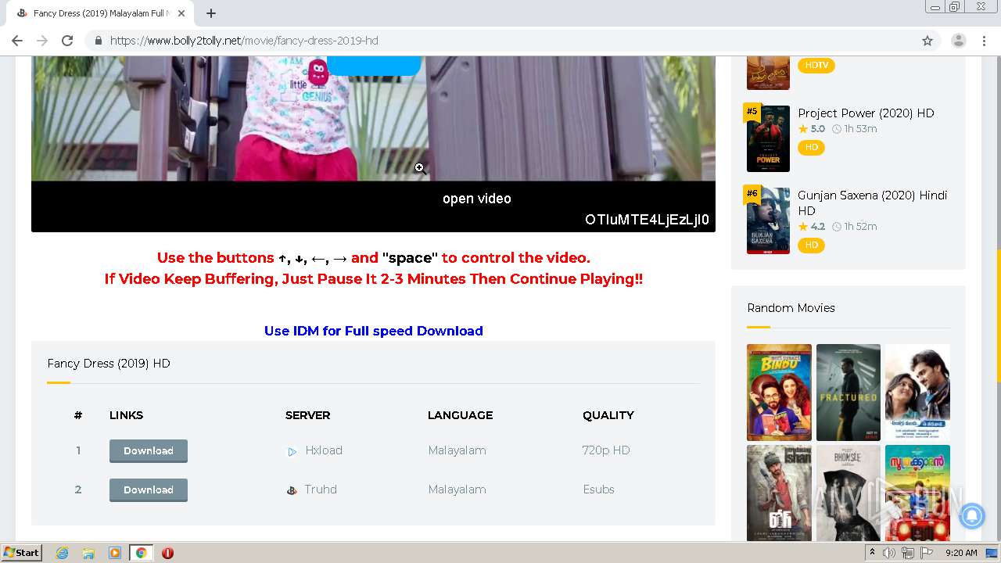The image size is (1001, 563).
Task: Click the Truhd server icon
Action: 292,490
